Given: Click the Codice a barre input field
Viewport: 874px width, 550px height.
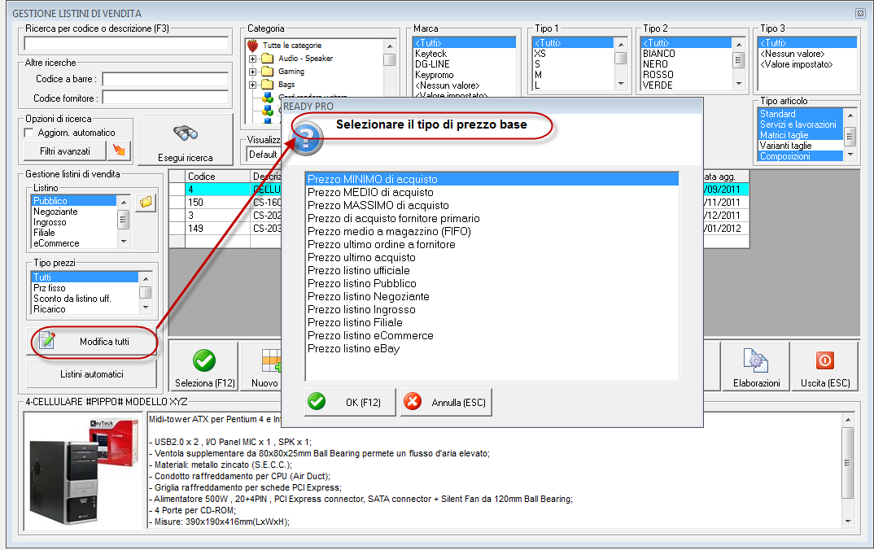Looking at the screenshot, I should 165,79.
